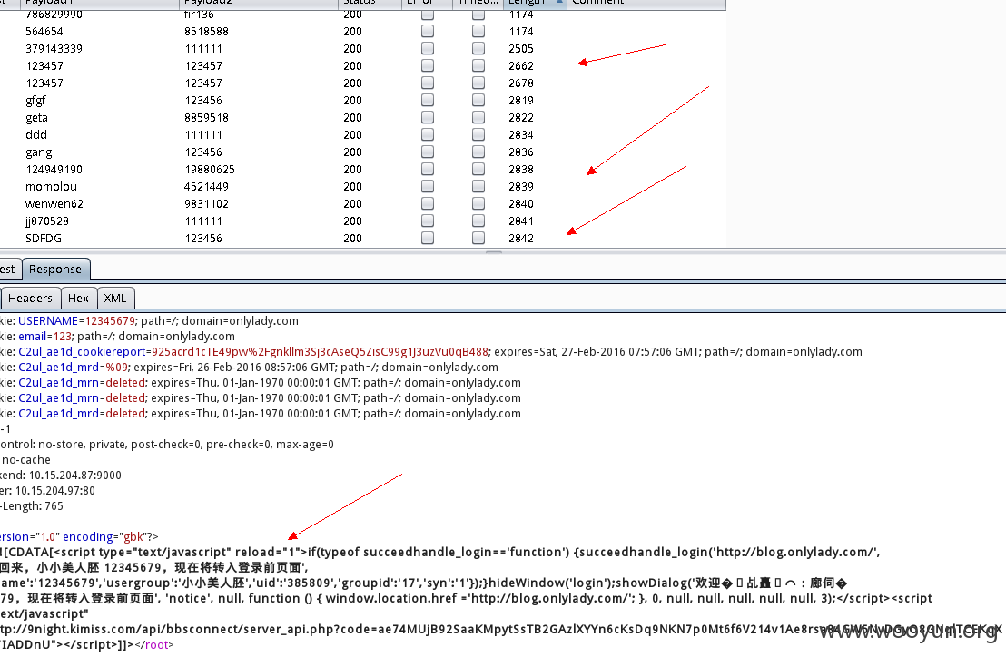Toggle Error checkbox for the 379143339 row
The height and width of the screenshot is (657, 1006).
pos(428,48)
